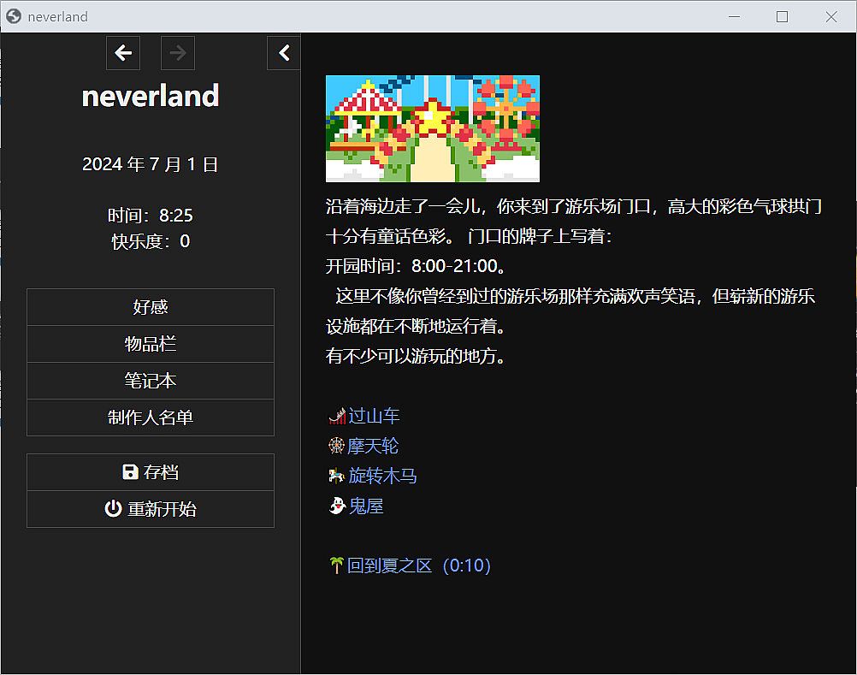The width and height of the screenshot is (857, 675).
Task: Click the date 2024 年 7 月 1 日
Action: [151, 164]
